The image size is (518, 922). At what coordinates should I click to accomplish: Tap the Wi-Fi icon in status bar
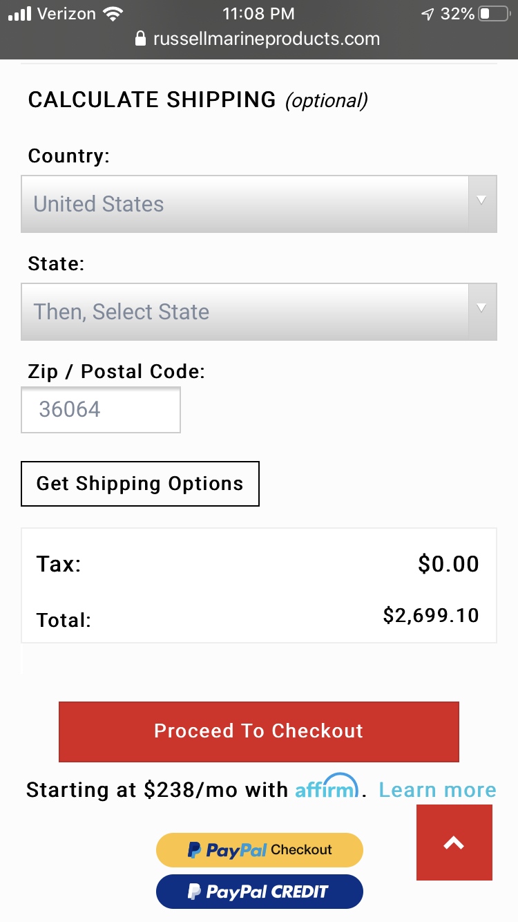pyautogui.click(x=112, y=14)
